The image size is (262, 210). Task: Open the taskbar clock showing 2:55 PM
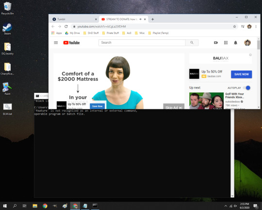(x=245, y=206)
